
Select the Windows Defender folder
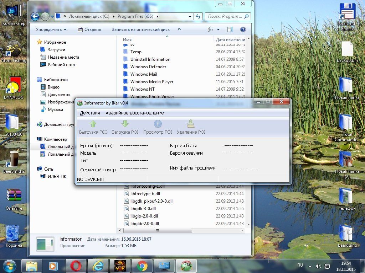pos(148,67)
